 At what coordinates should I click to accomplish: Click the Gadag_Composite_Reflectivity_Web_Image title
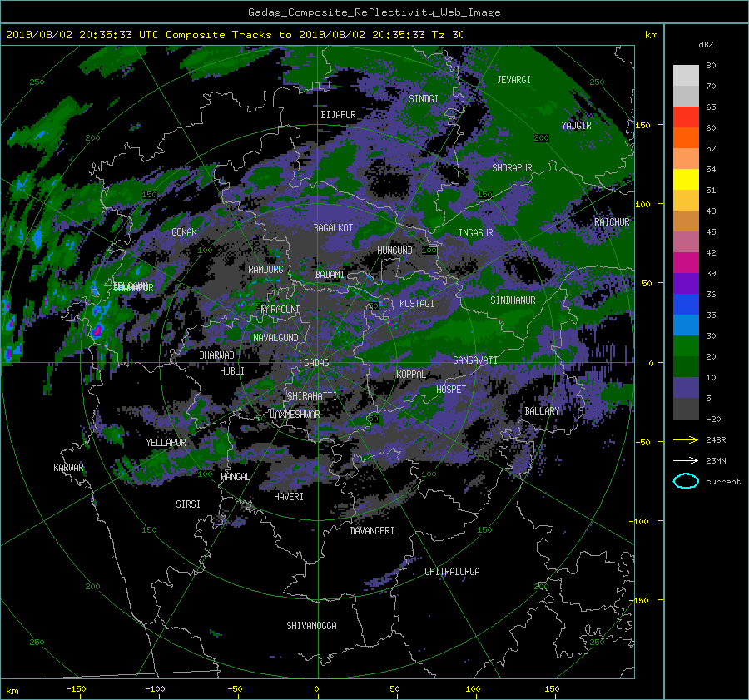(374, 12)
